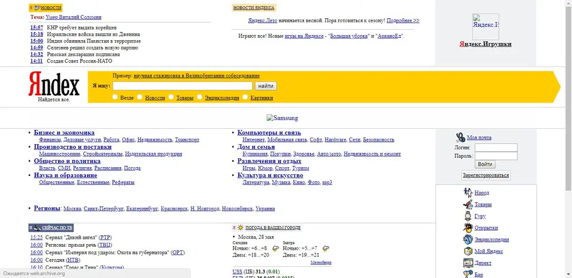Open the Компьютеры и связь category
The width and height of the screenshot is (572, 278).
[x=269, y=133]
